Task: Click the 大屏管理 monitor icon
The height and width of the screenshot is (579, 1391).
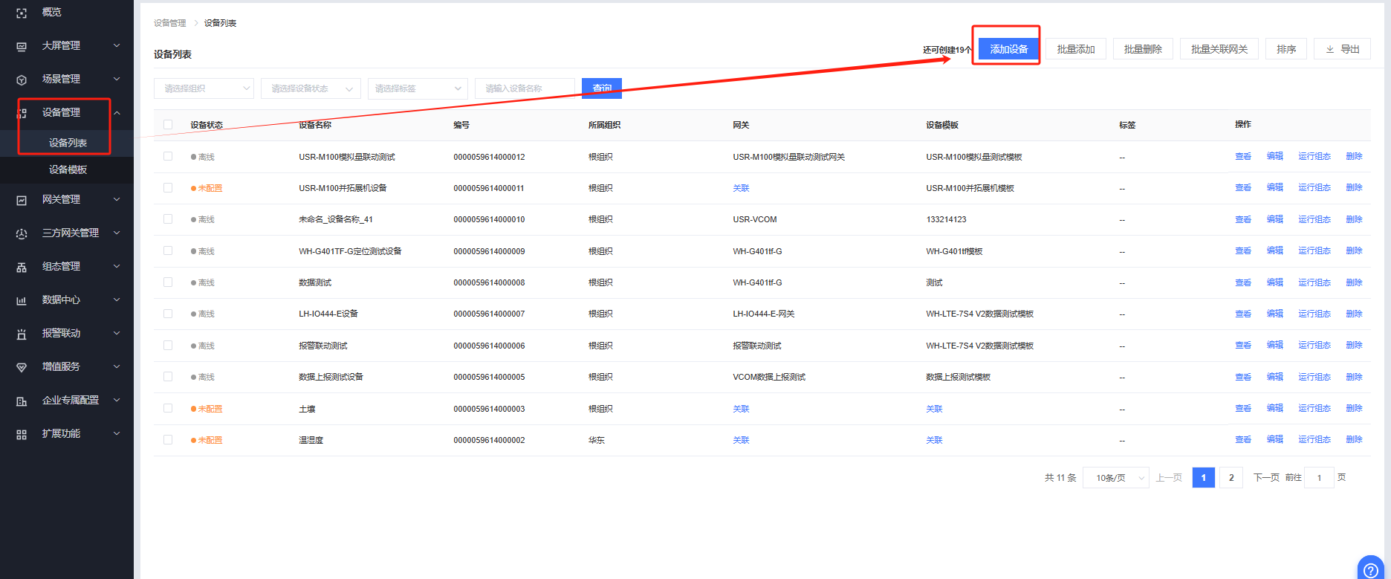Action: coord(22,46)
